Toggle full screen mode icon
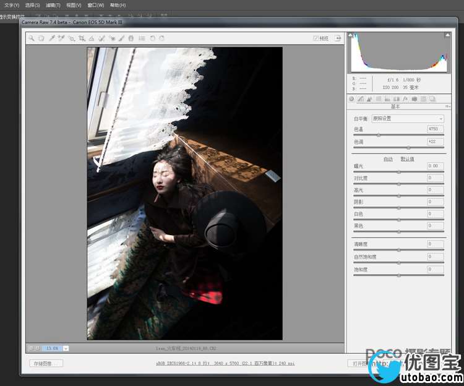464x386 pixels. pos(338,38)
